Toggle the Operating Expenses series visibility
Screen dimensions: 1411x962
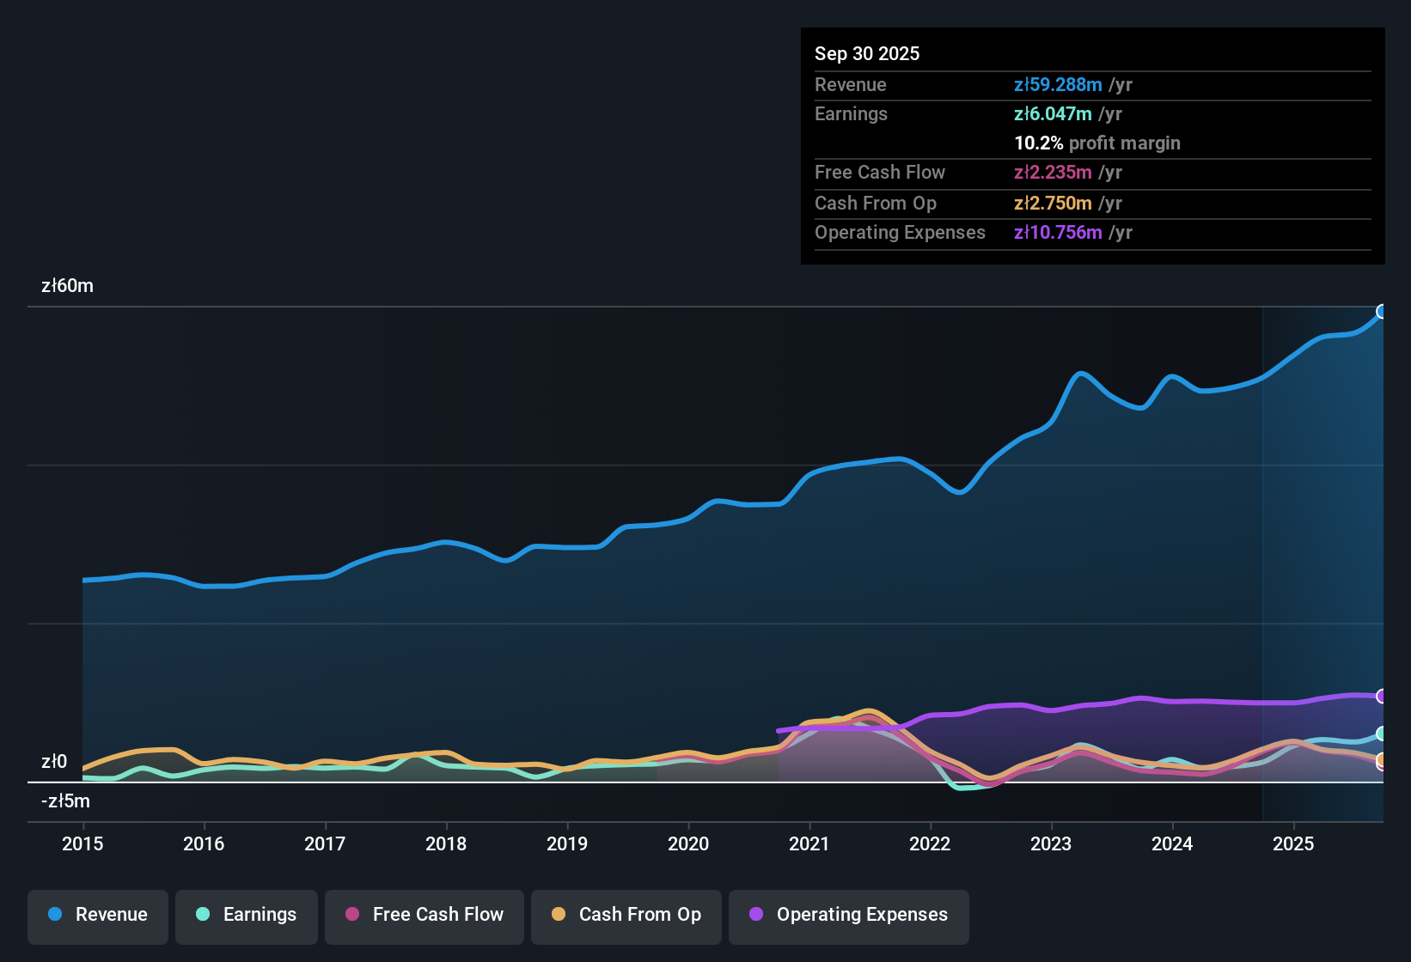848,915
